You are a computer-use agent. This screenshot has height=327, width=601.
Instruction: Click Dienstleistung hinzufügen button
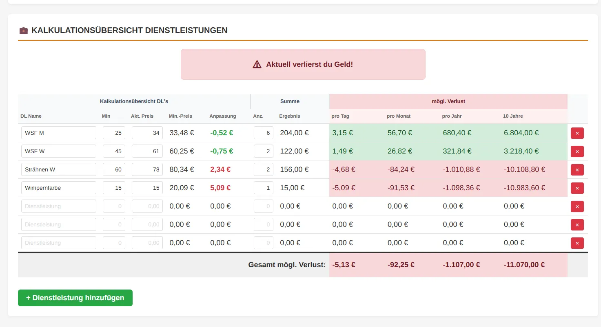point(75,298)
